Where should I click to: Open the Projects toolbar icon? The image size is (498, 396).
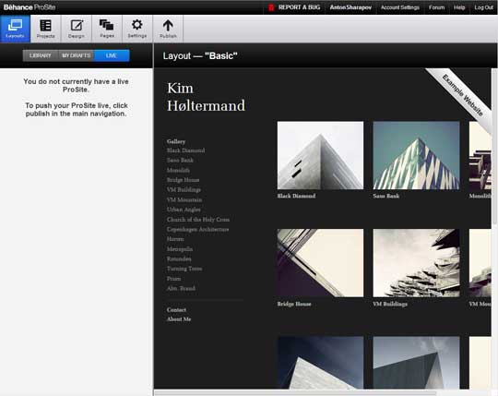click(45, 29)
